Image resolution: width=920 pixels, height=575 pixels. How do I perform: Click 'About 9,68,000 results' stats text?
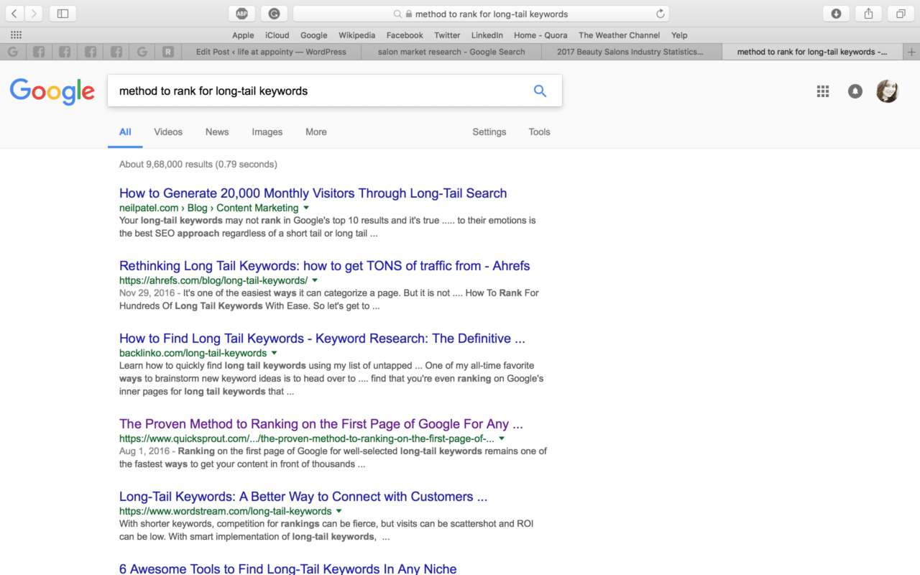click(198, 165)
